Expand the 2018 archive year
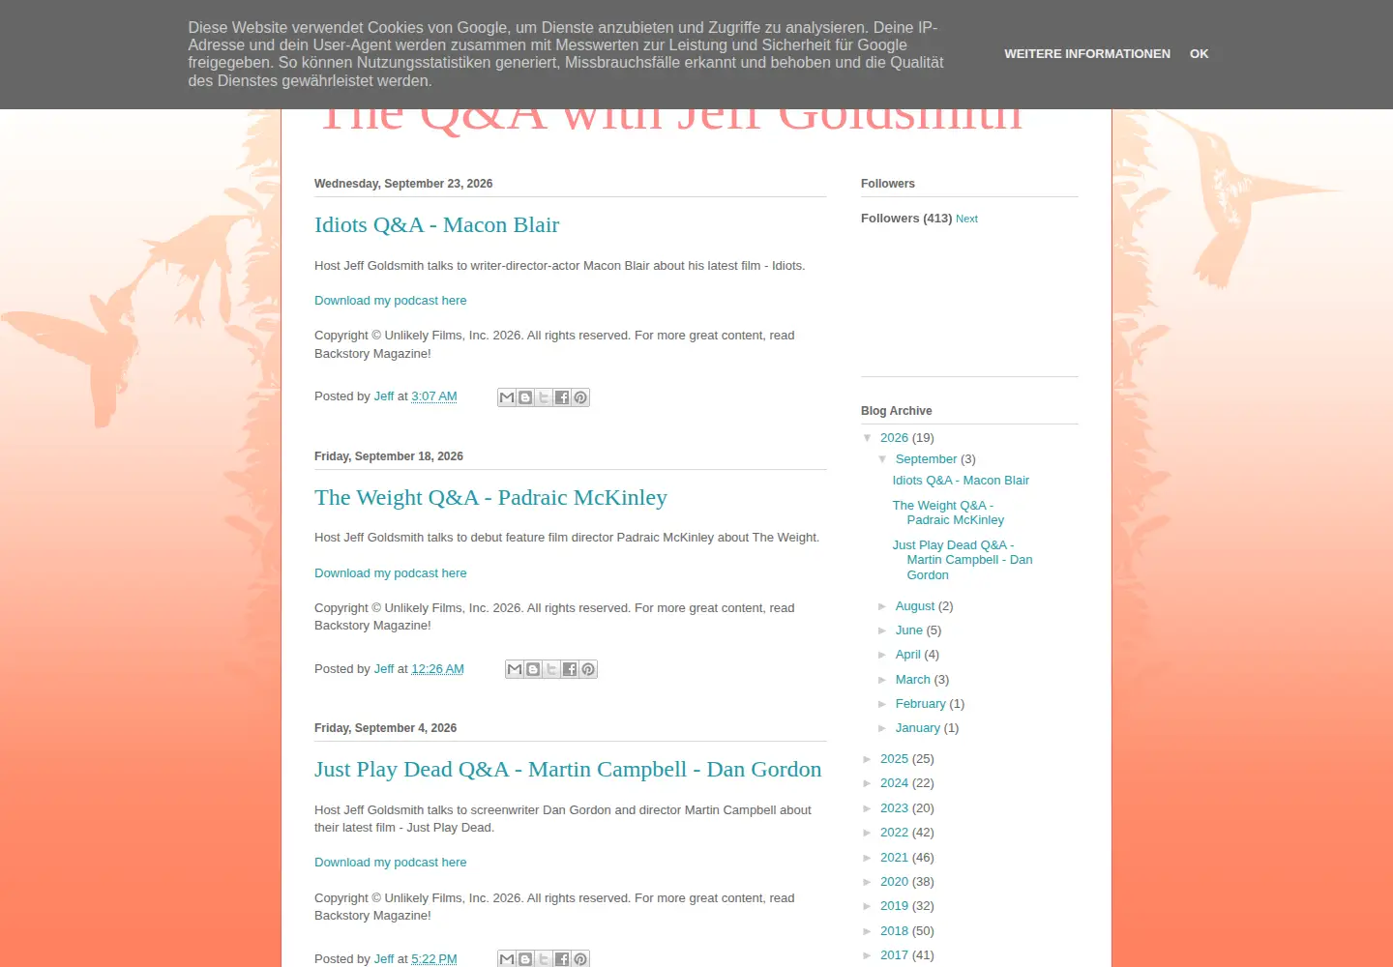The width and height of the screenshot is (1393, 967). click(x=868, y=931)
